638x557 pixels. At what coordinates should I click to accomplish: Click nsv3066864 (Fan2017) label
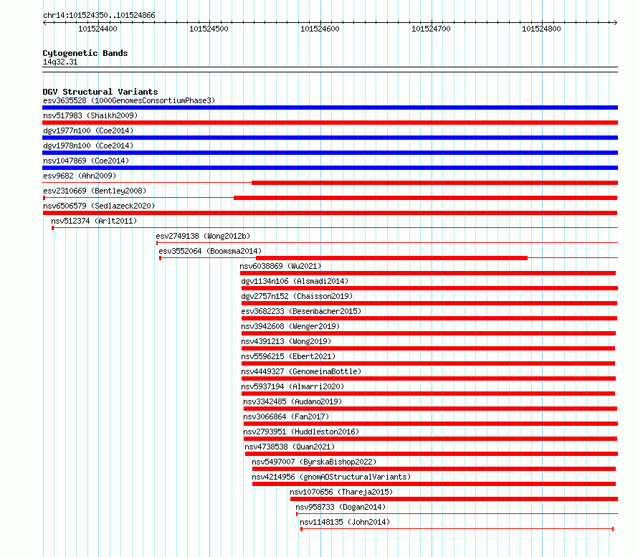286,416
